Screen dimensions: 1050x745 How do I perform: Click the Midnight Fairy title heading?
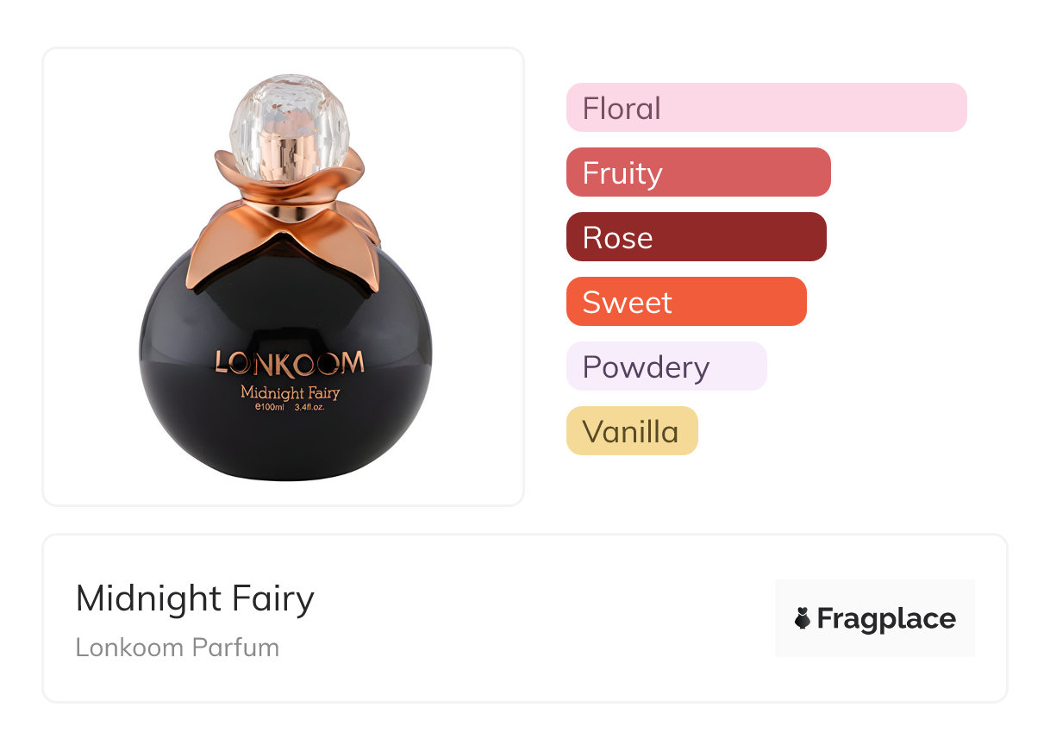195,598
